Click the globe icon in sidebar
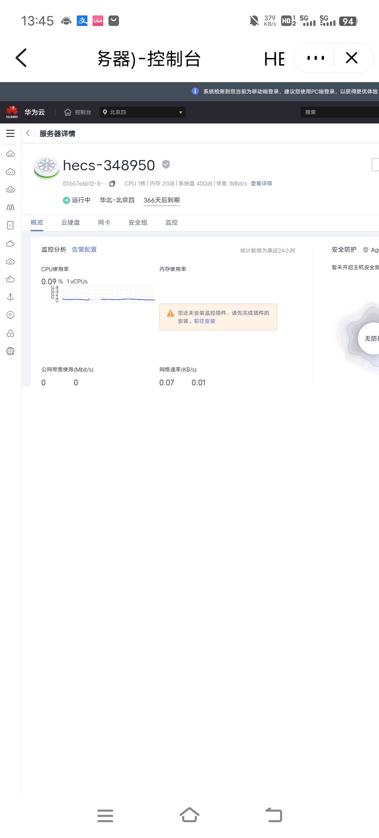 point(11,351)
